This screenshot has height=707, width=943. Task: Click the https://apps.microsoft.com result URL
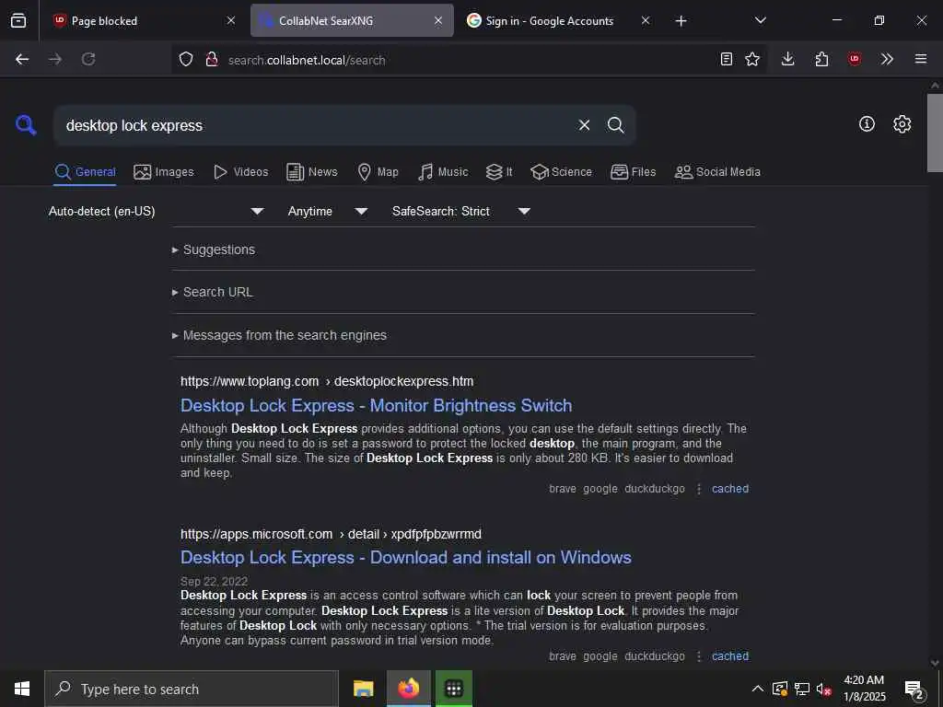pyautogui.click(x=331, y=535)
